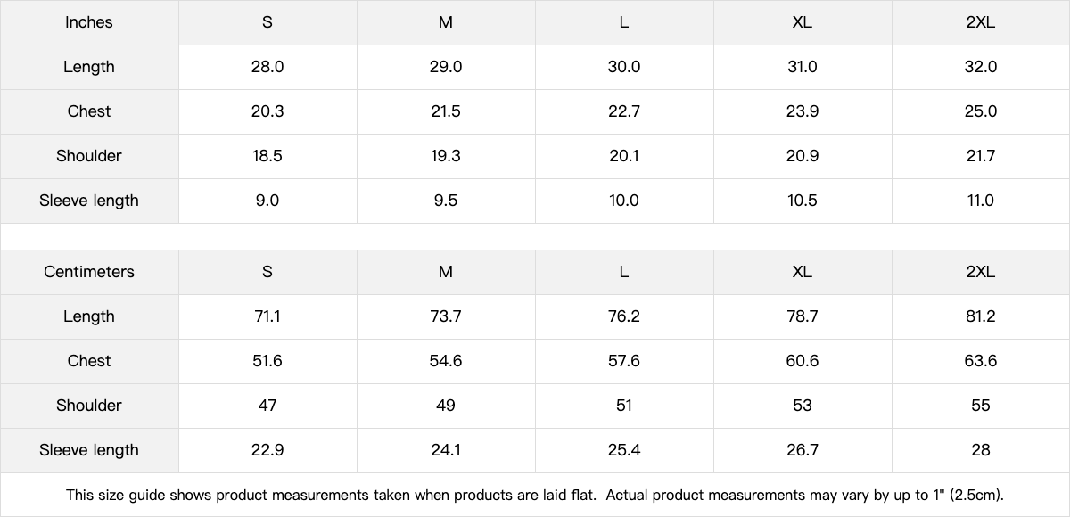This screenshot has width=1070, height=517.
Task: Select the 76.2 length value in centimeters
Action: [x=624, y=316]
